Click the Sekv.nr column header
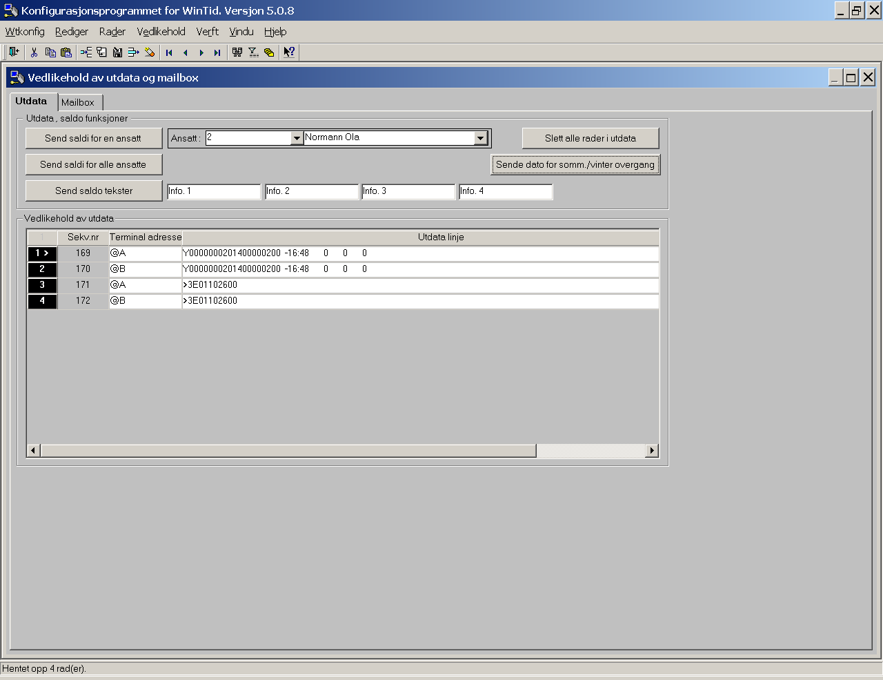883x680 pixels. tap(83, 237)
